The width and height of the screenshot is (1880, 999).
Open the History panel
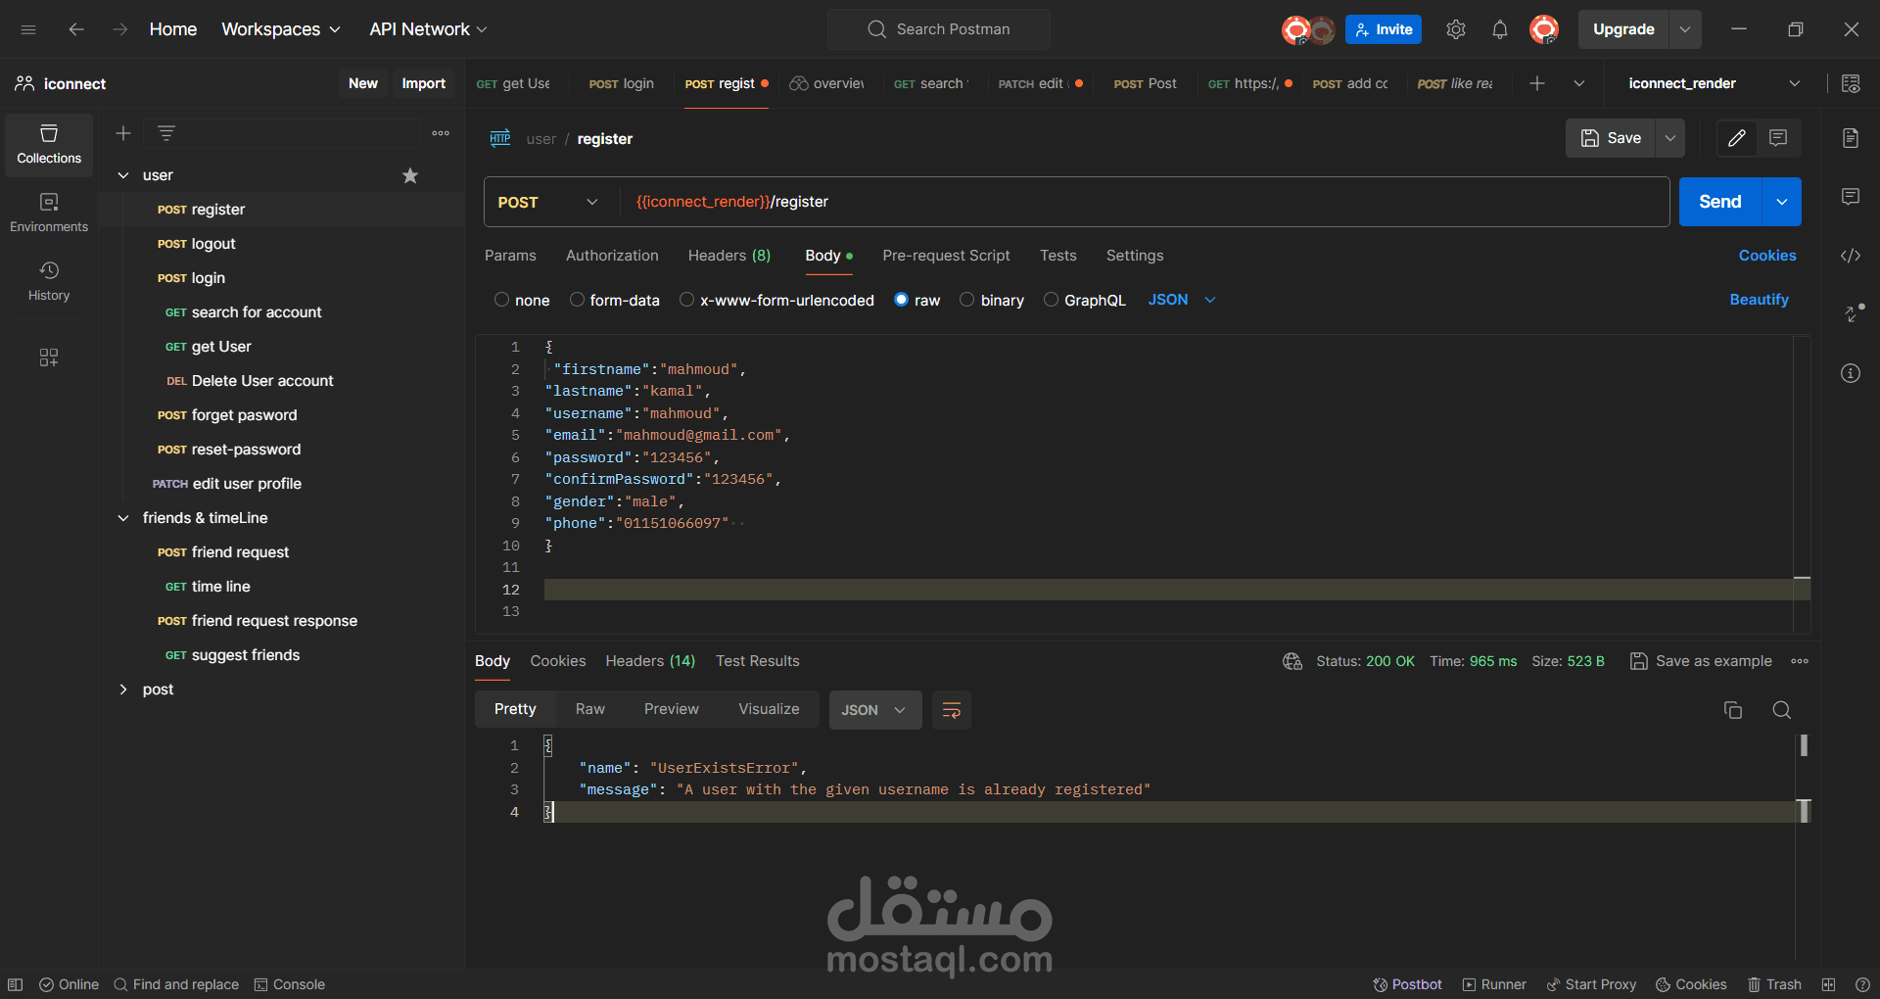pos(48,281)
